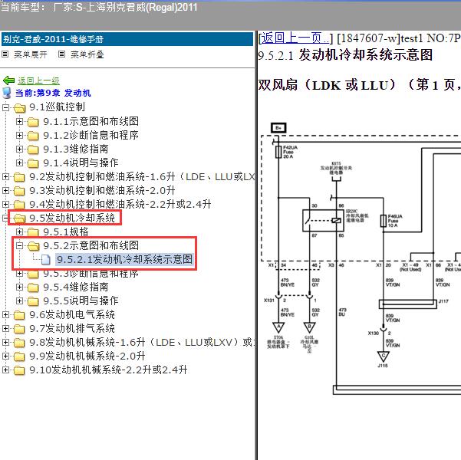Click the folder icon of 9.5.5说明与操作

click(33, 301)
